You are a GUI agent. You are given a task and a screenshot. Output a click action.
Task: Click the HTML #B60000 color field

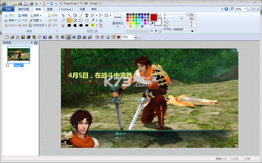coord(179,29)
